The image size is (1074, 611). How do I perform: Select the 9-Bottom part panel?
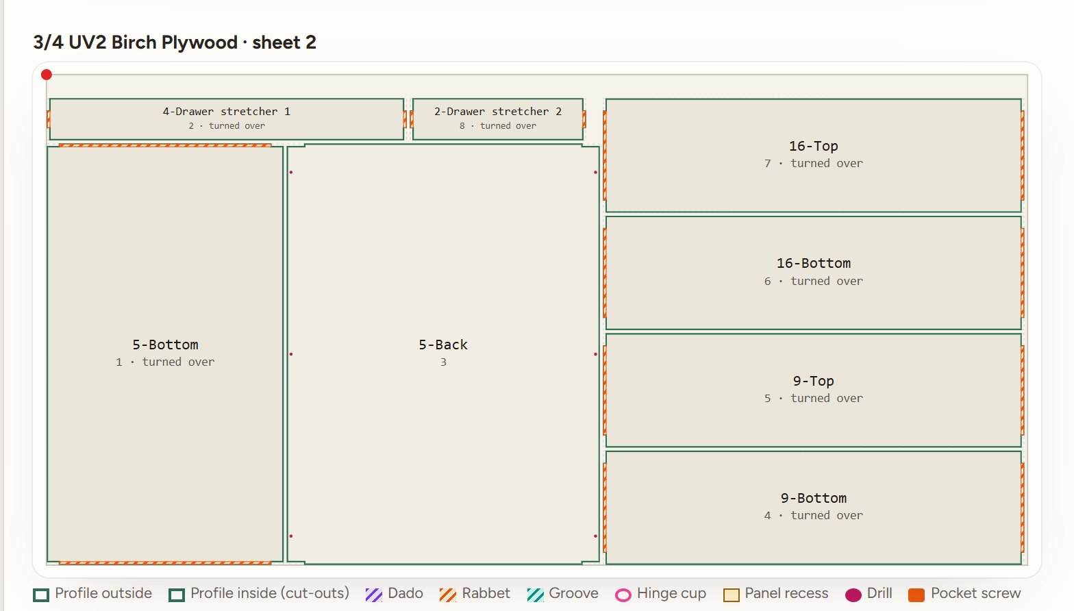click(814, 508)
